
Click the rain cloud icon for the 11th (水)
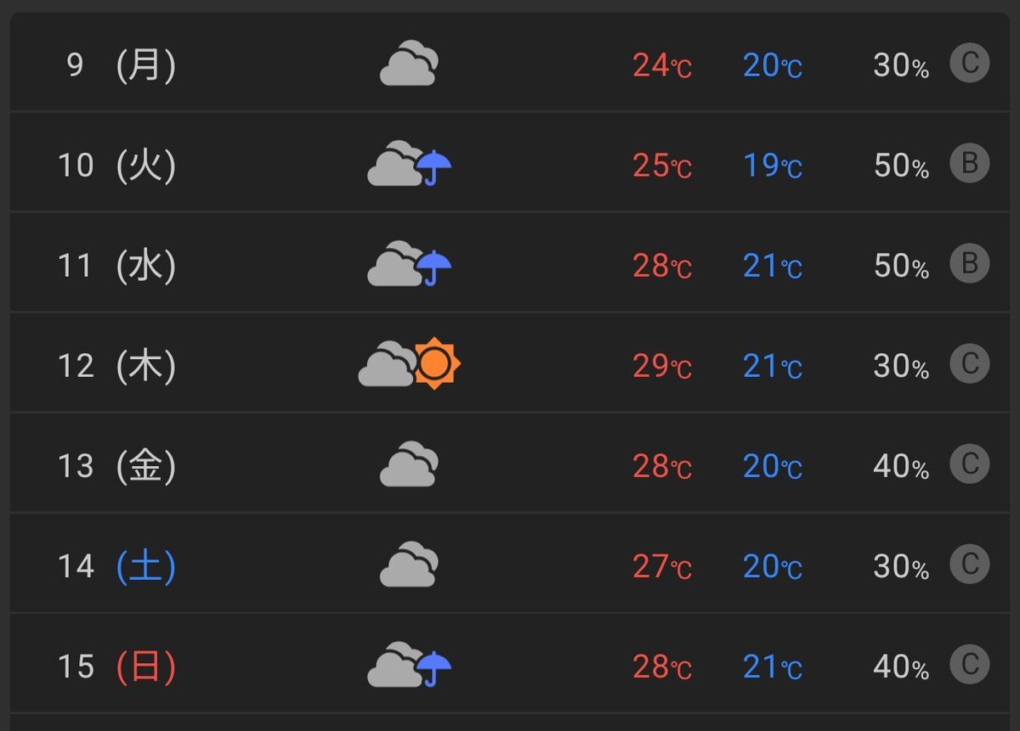409,264
